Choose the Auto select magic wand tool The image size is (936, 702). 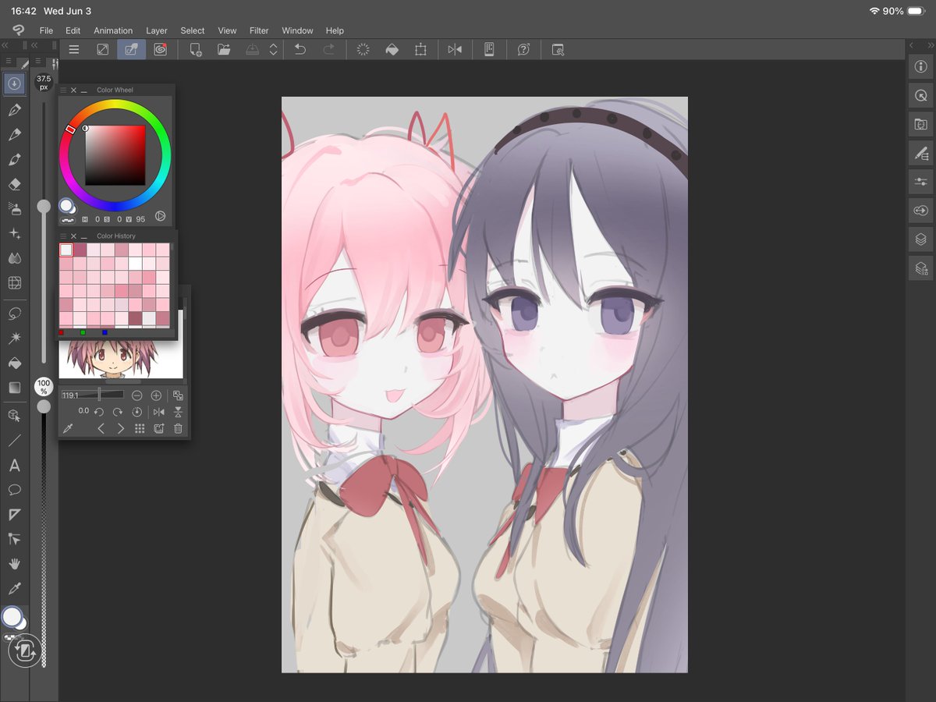click(x=14, y=338)
